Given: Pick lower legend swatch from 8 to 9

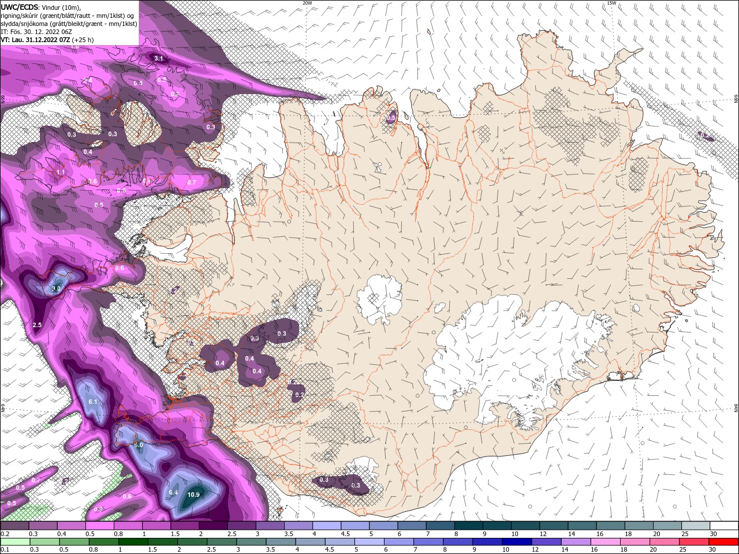Looking at the screenshot, I should (x=458, y=542).
